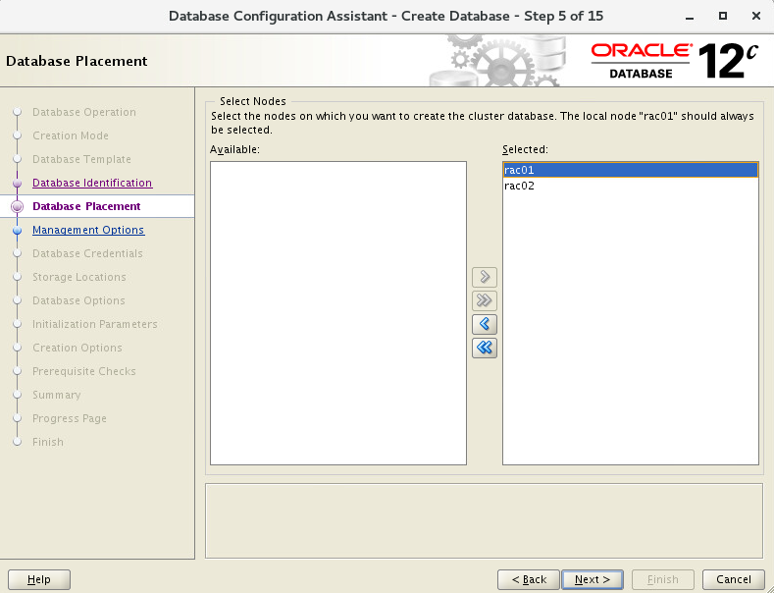Click the empty message area below Select Nodes
Screen dimensions: 774x593
(x=485, y=521)
